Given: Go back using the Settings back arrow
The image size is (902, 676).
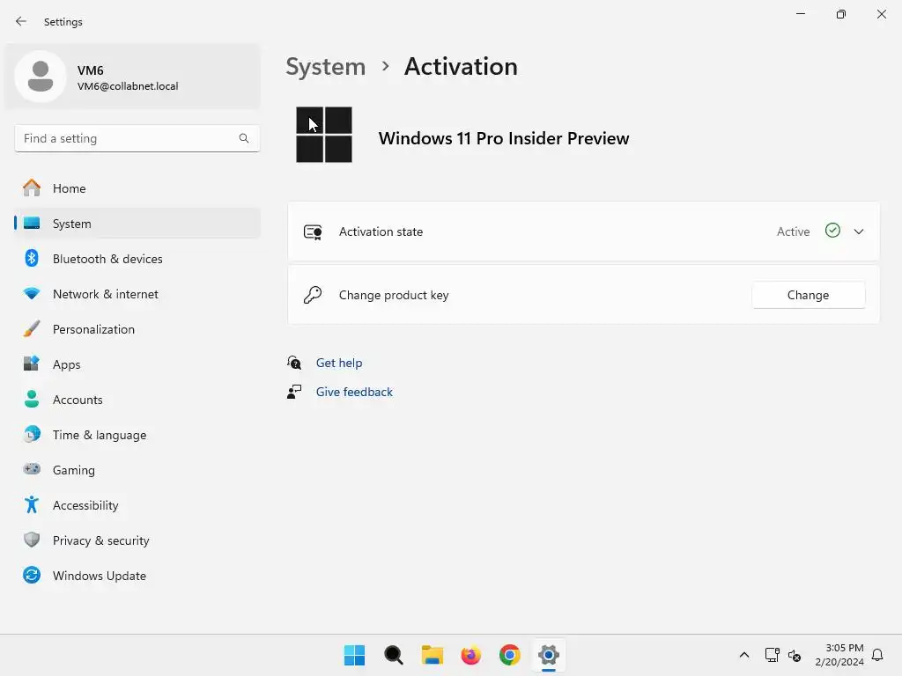Looking at the screenshot, I should coord(21,21).
